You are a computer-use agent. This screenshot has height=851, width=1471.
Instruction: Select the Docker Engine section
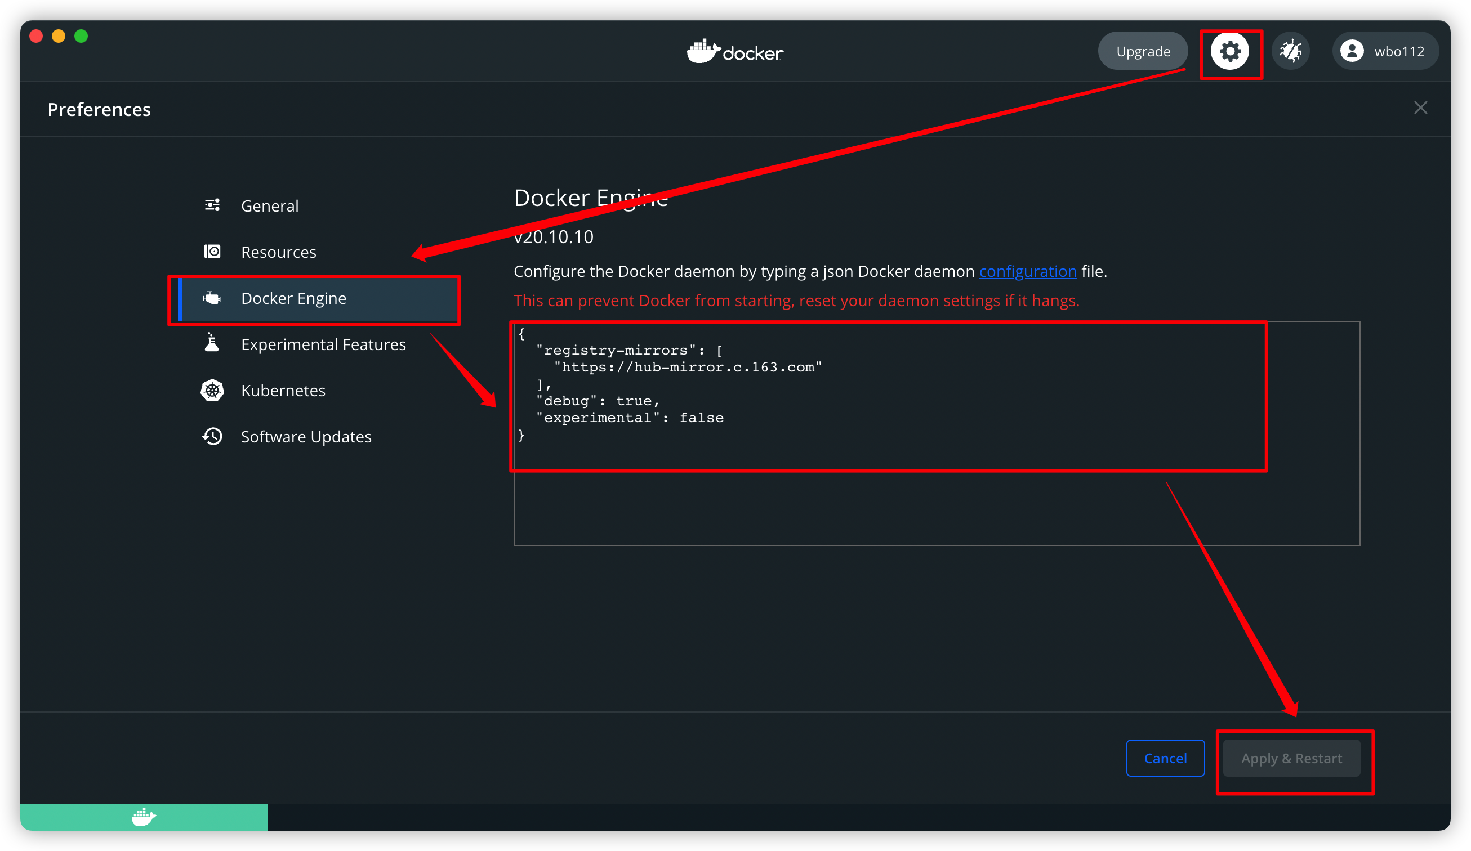318,299
